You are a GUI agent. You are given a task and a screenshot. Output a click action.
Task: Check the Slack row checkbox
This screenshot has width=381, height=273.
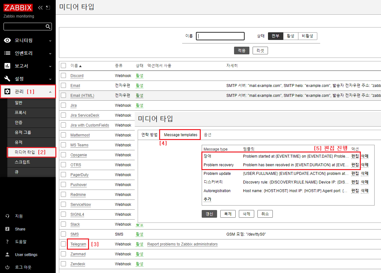[63, 224]
